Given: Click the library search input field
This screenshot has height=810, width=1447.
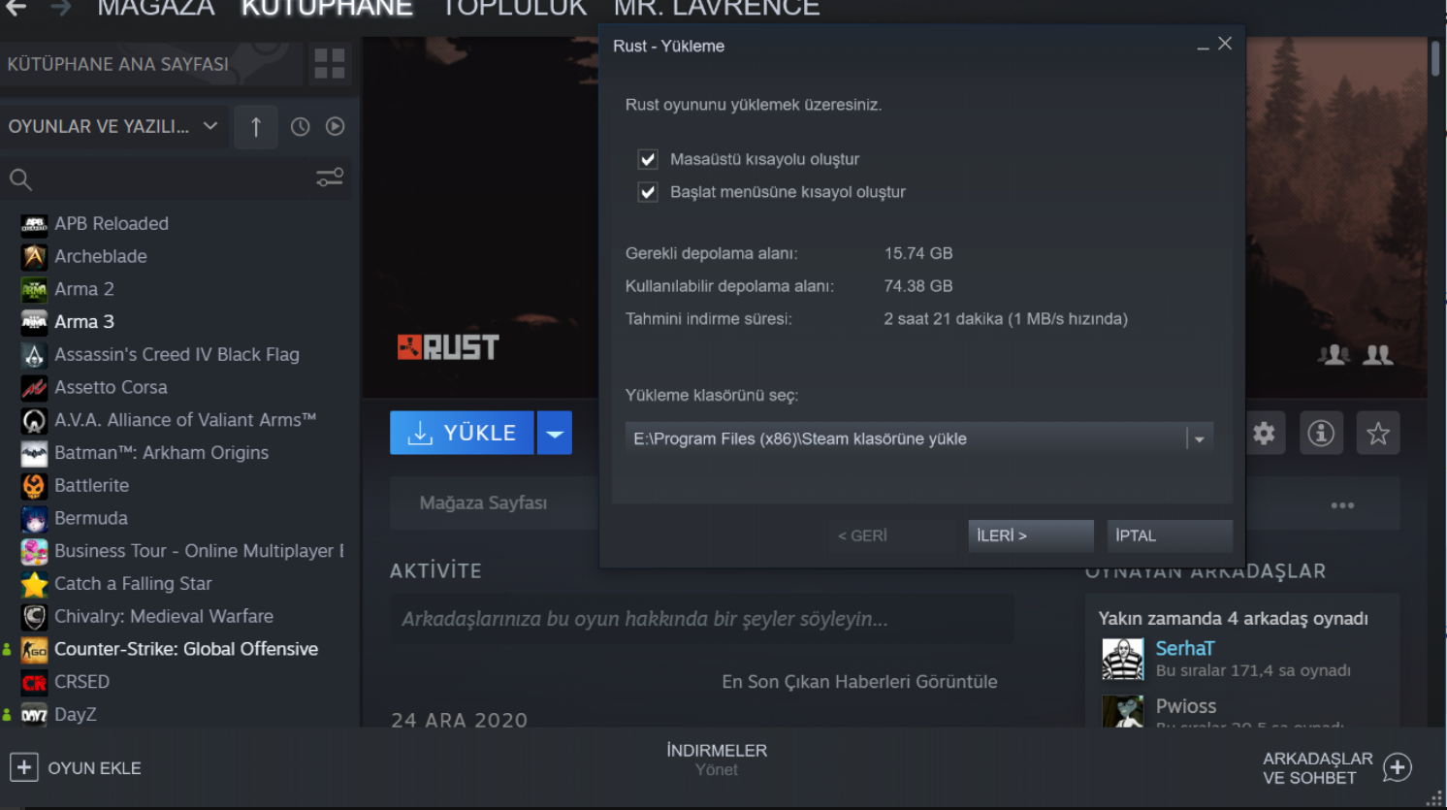Looking at the screenshot, I should [175, 179].
